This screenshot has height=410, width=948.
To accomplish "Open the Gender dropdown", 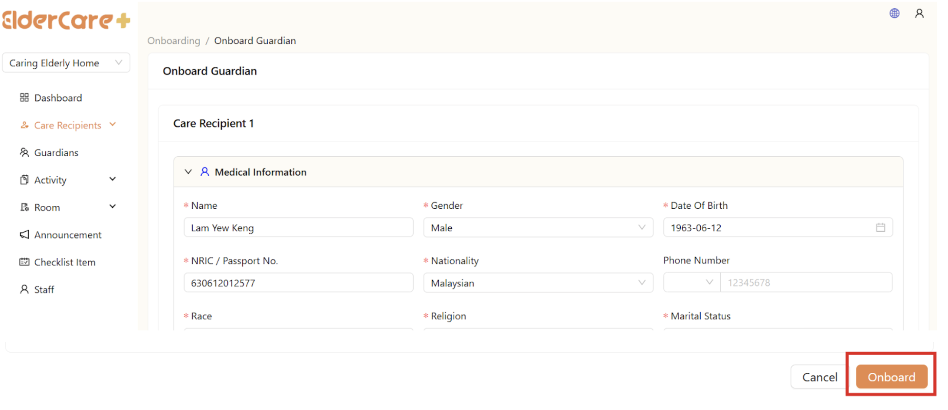I will [x=538, y=228].
